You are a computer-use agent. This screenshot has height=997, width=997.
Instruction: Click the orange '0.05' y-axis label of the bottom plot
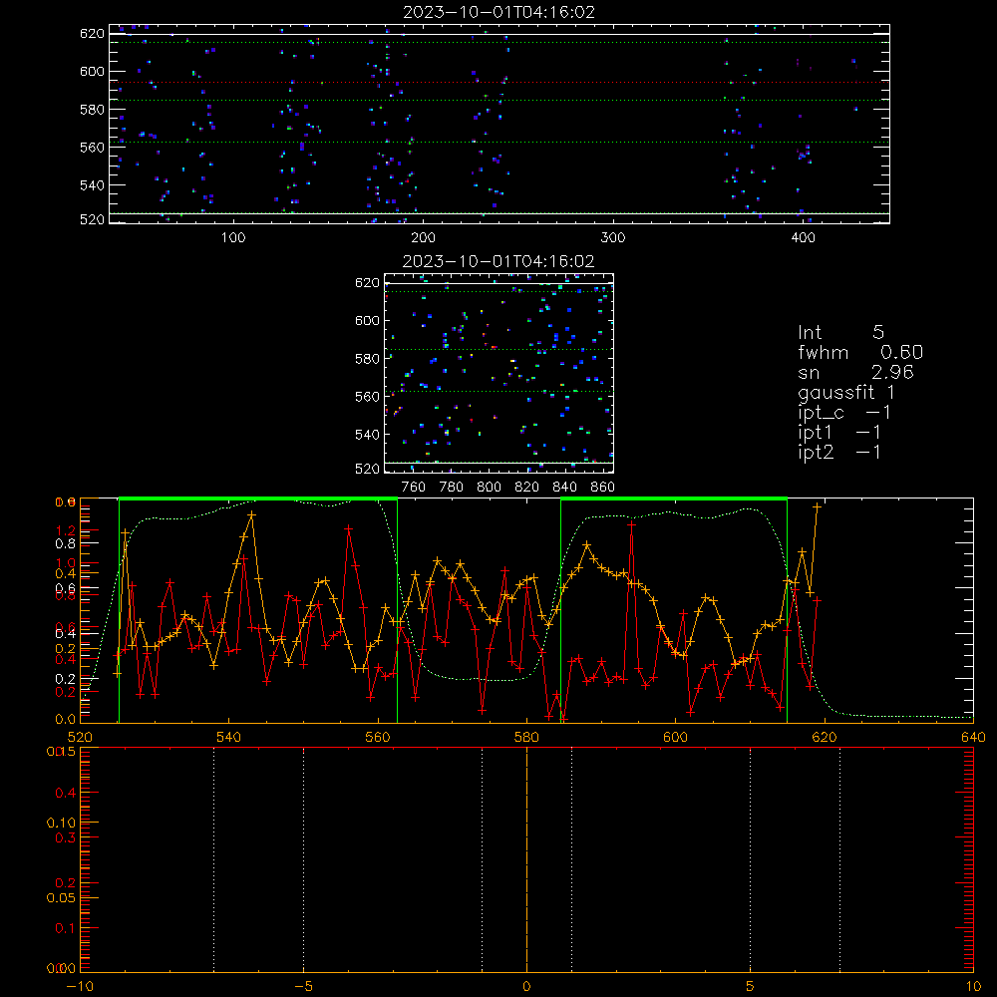pyautogui.click(x=61, y=898)
